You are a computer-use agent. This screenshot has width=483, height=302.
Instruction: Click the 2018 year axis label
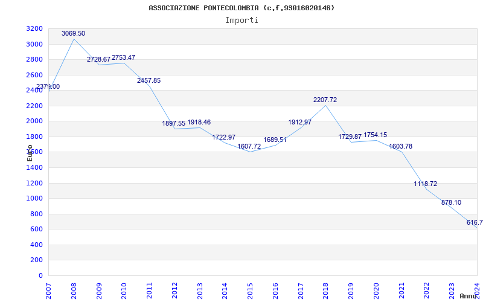click(325, 291)
